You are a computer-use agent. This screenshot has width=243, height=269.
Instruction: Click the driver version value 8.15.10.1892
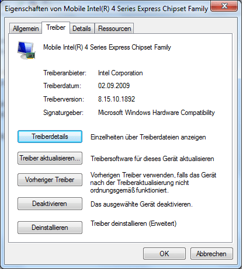tap(116, 99)
